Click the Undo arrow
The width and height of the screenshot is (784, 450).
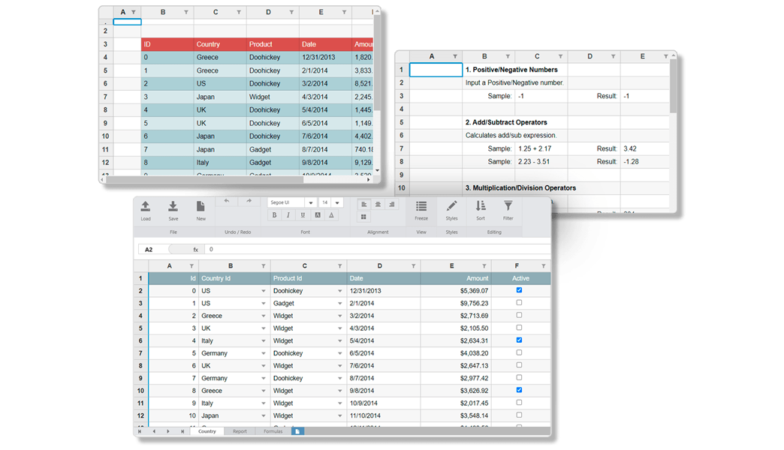click(x=227, y=201)
